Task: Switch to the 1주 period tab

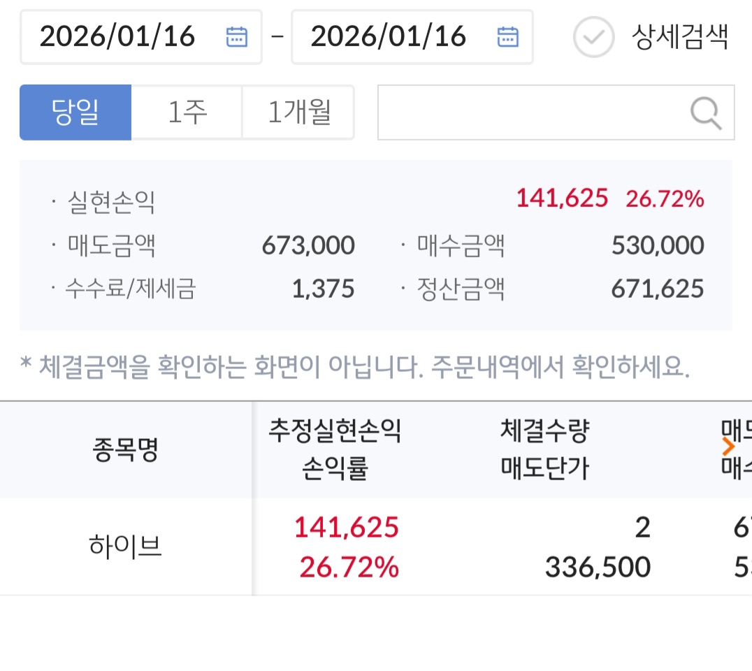Action: point(187,113)
